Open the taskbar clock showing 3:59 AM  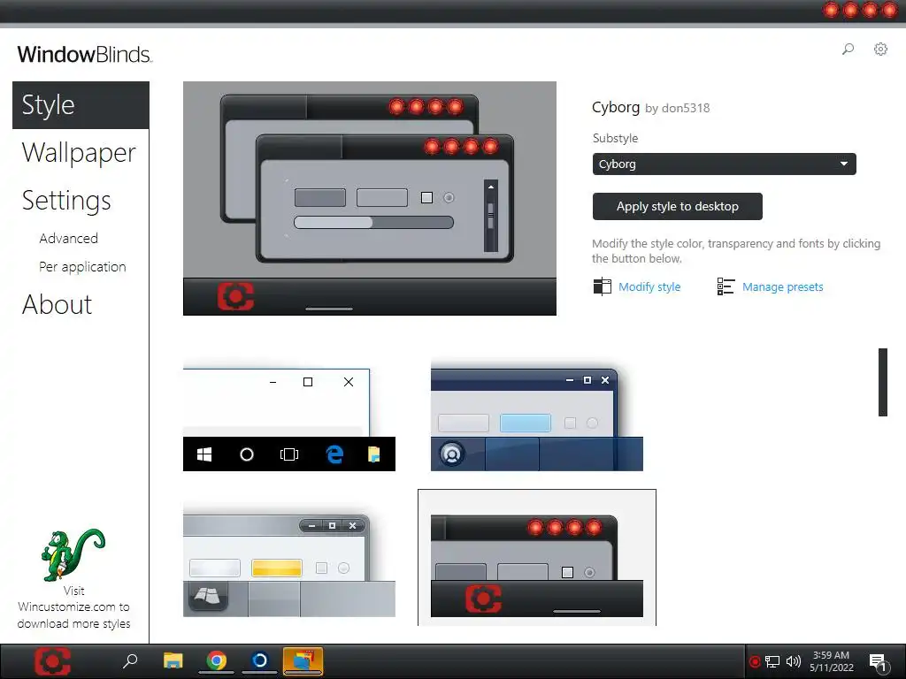[x=832, y=661]
